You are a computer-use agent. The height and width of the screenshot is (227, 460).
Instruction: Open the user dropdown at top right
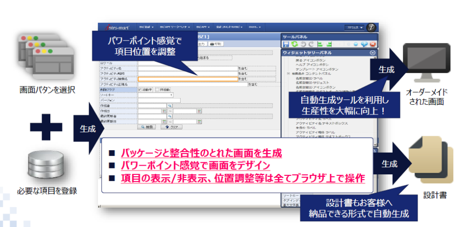click(x=354, y=28)
